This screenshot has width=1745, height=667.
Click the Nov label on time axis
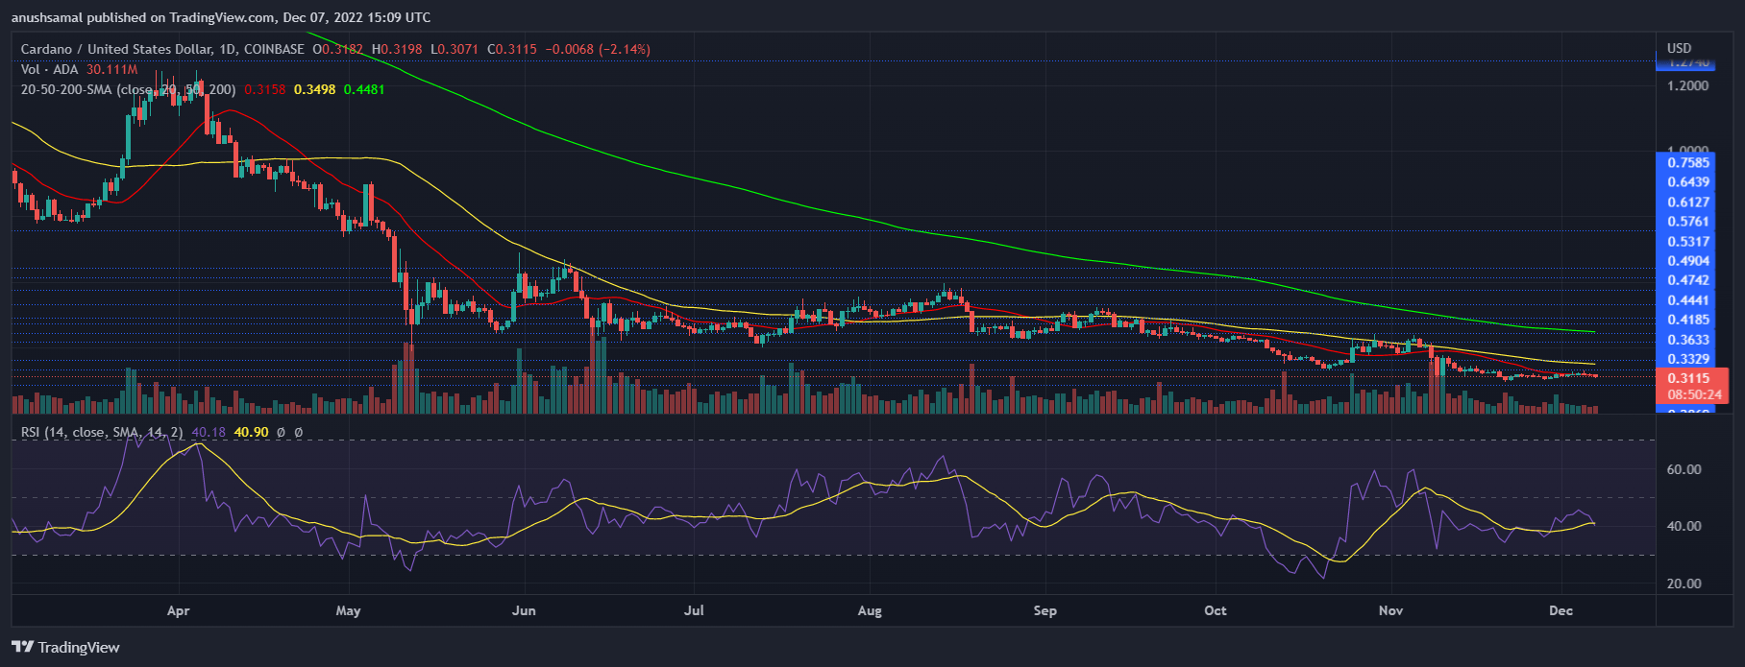pos(1390,610)
